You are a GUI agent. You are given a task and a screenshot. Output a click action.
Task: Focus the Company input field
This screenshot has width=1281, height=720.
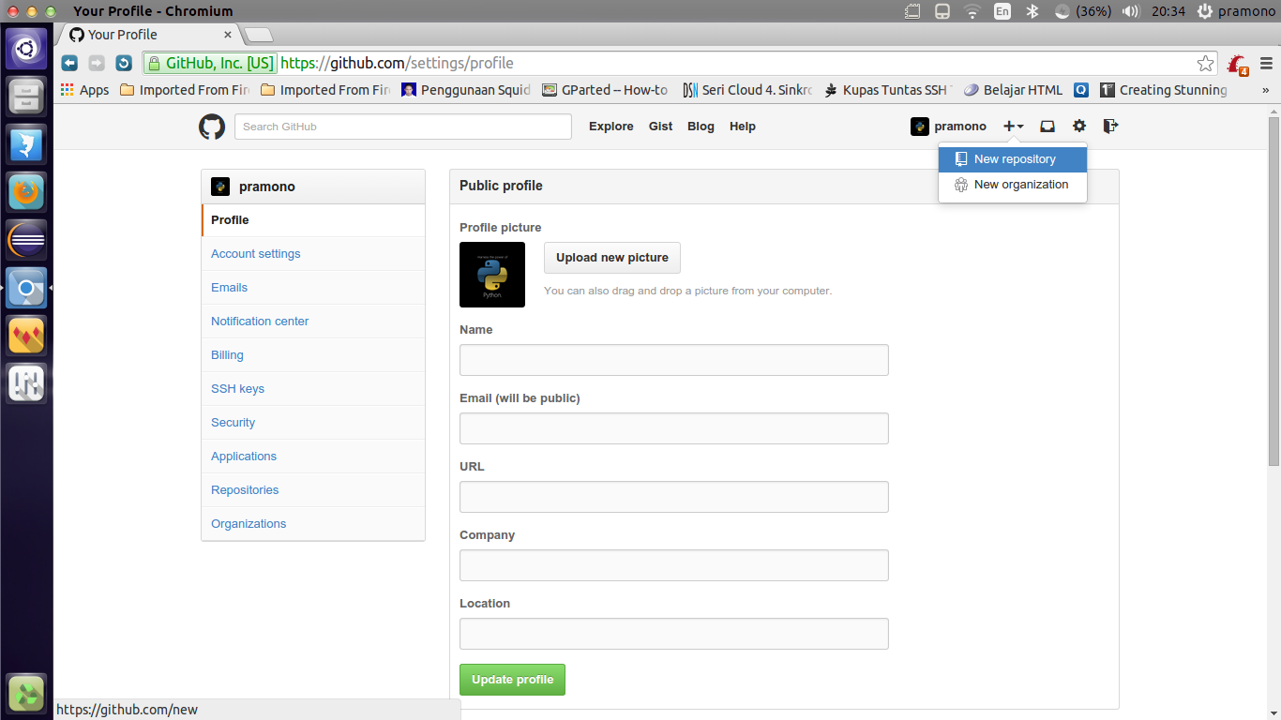tap(674, 565)
